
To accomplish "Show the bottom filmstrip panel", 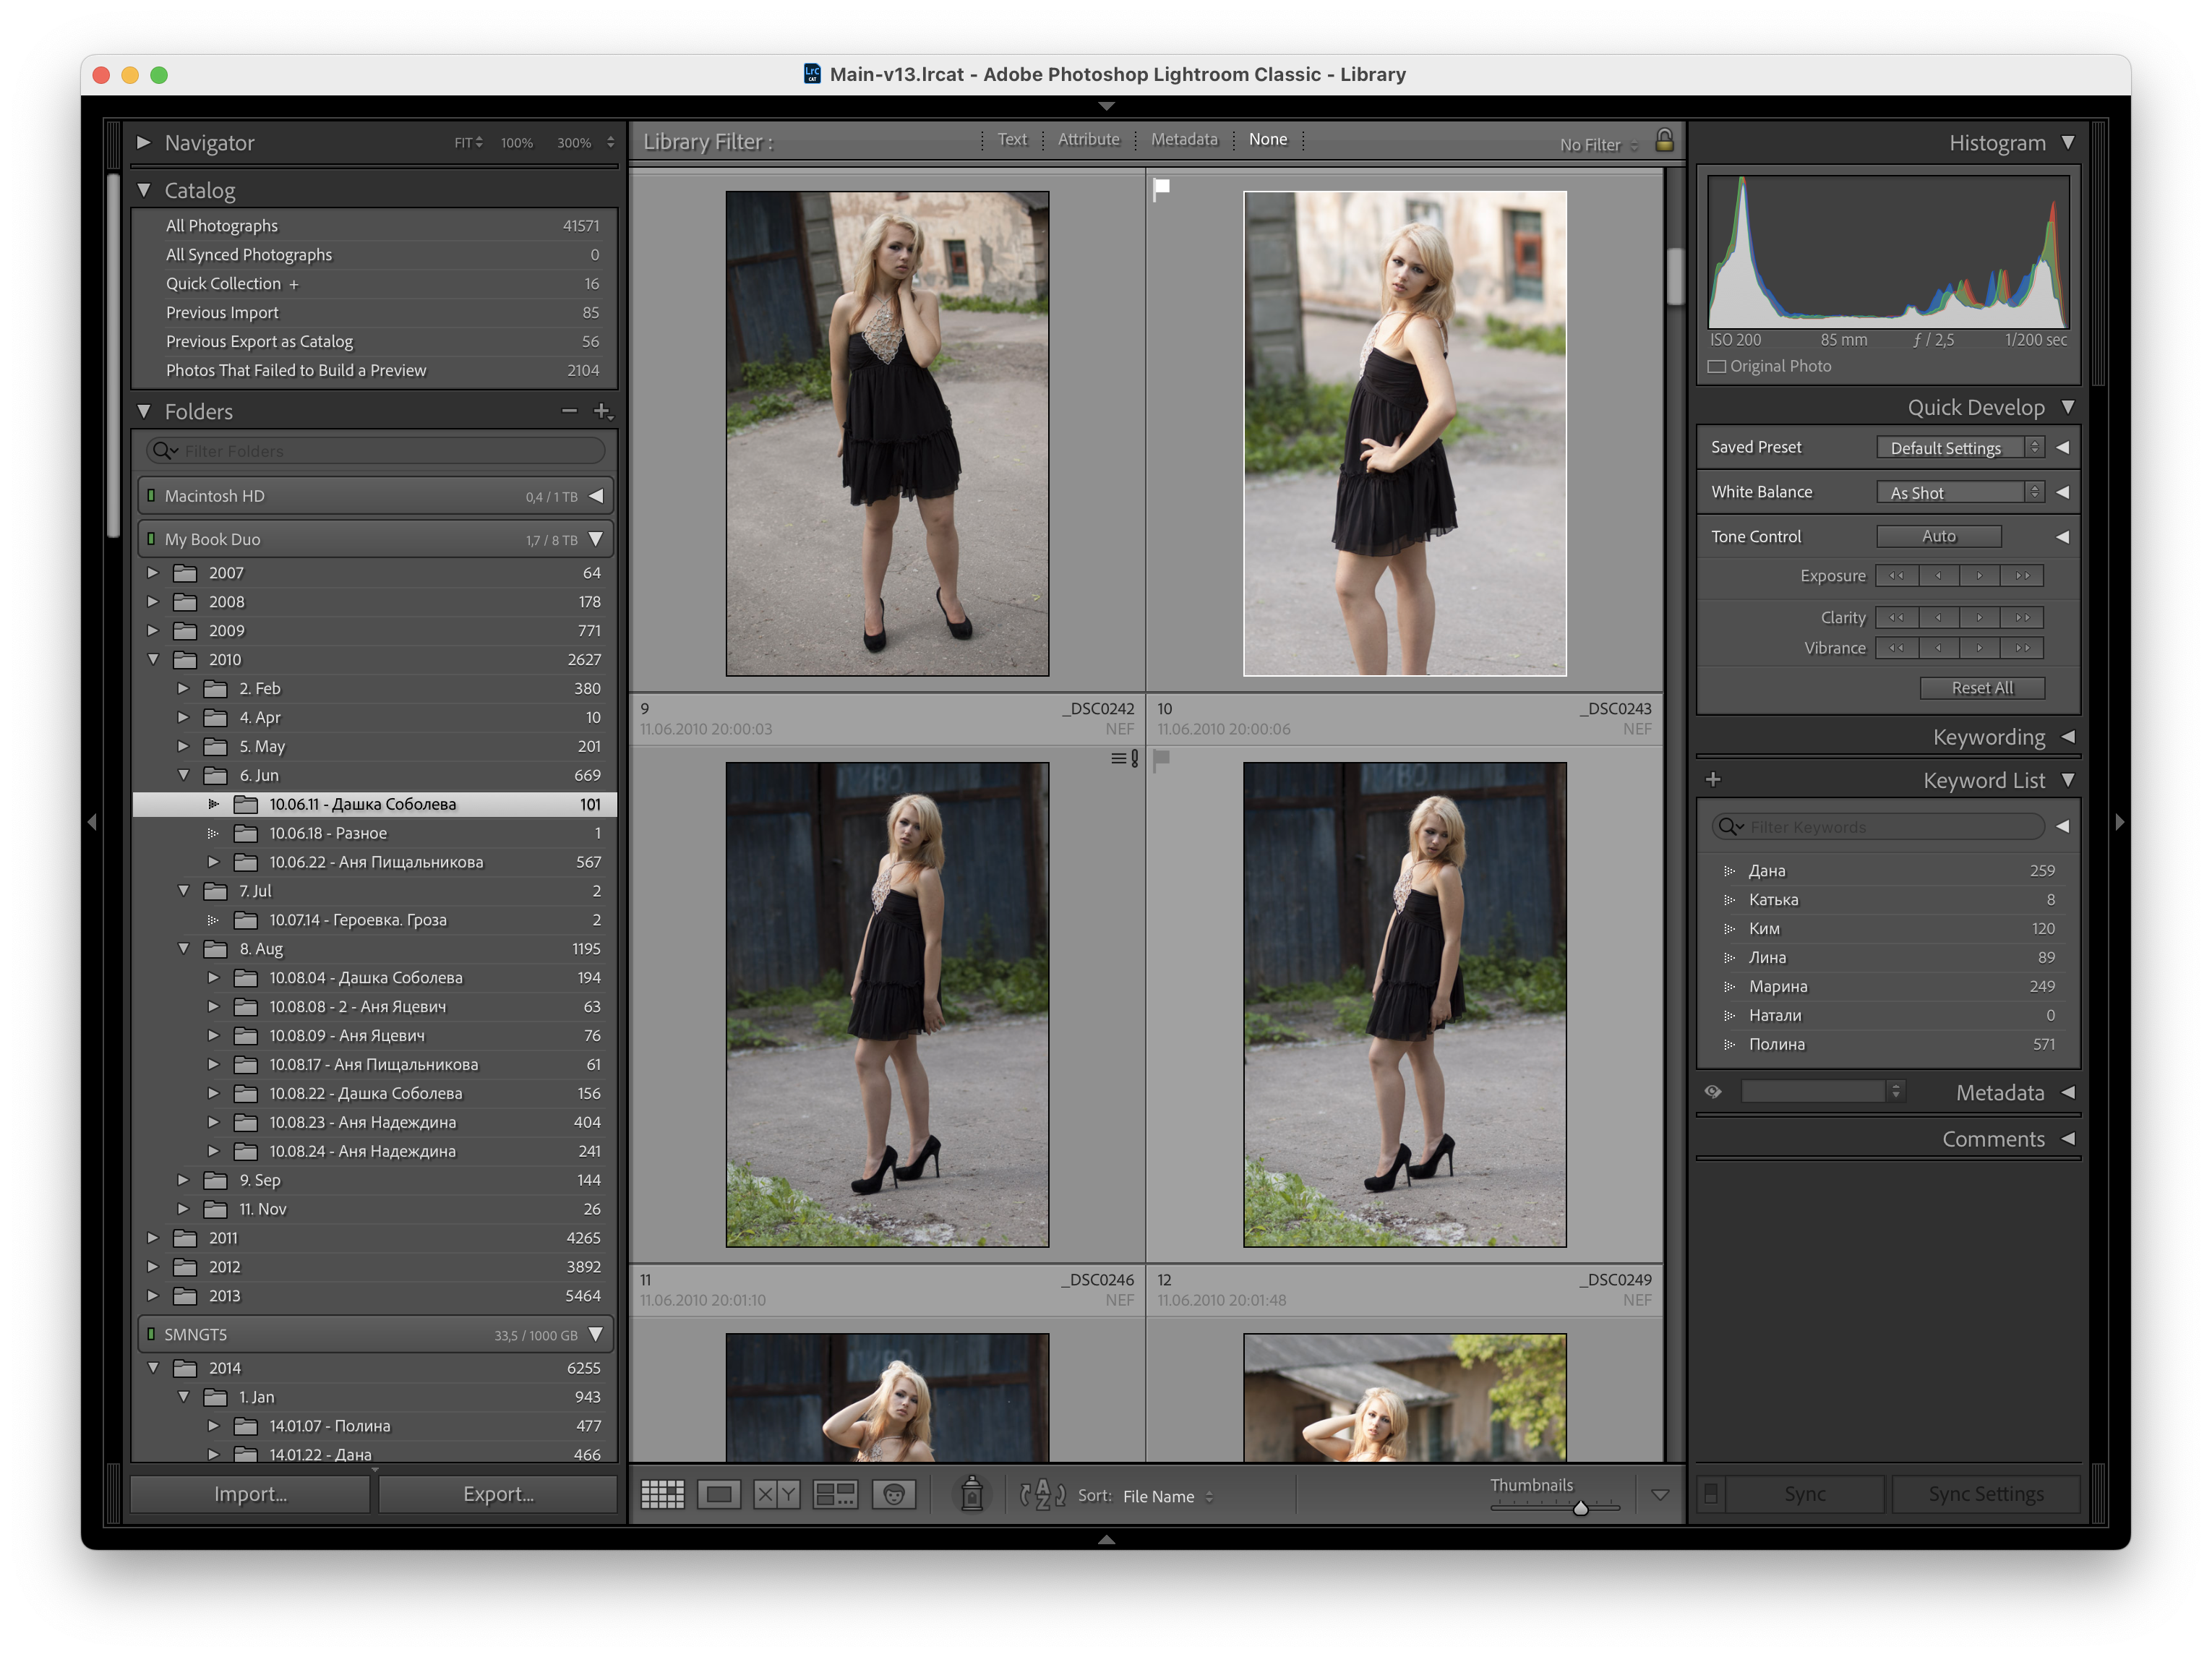I will (1106, 1540).
